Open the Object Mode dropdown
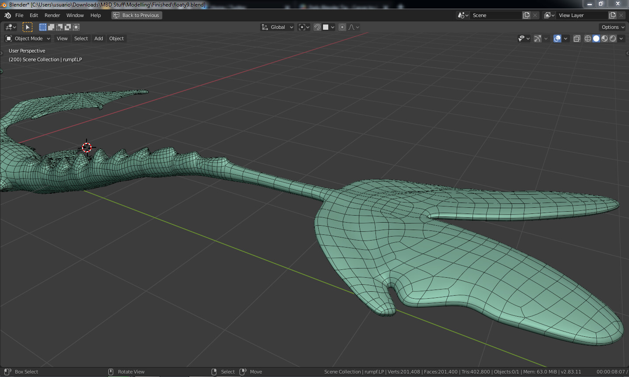629x377 pixels. coord(28,38)
